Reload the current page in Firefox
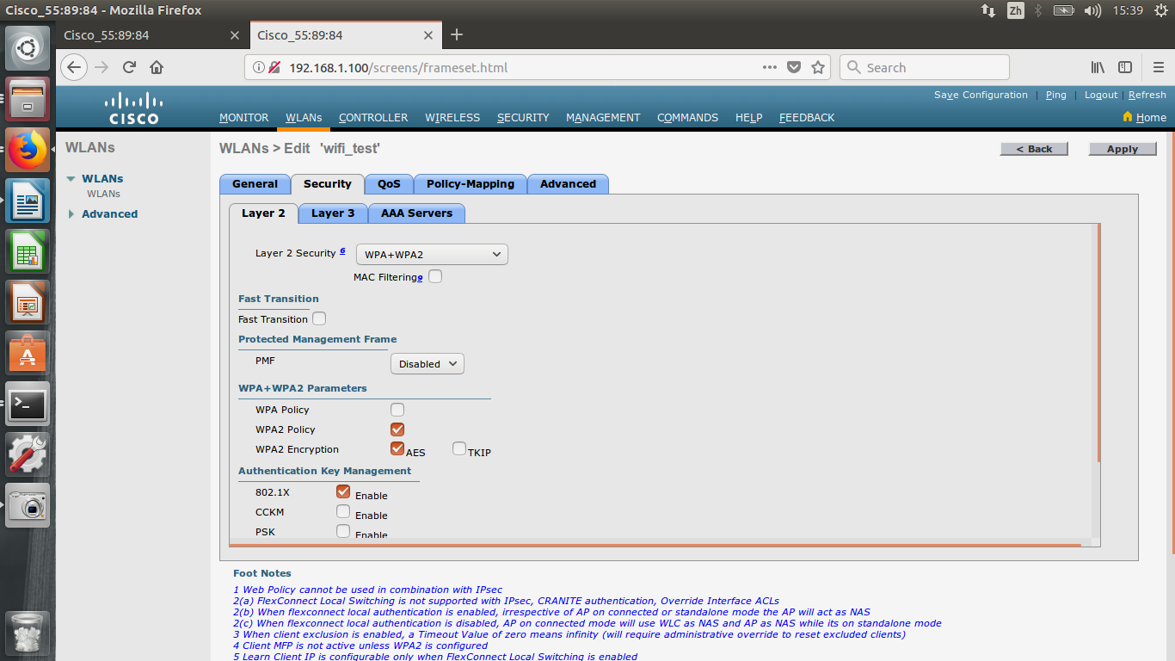 point(129,67)
